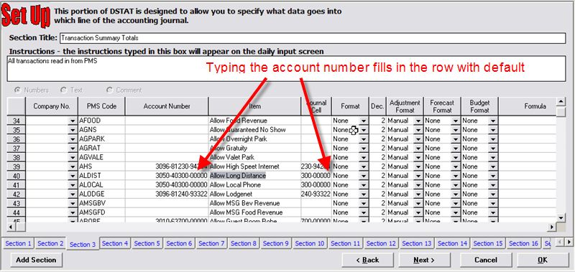Switch to Section 10 tab

coord(310,243)
